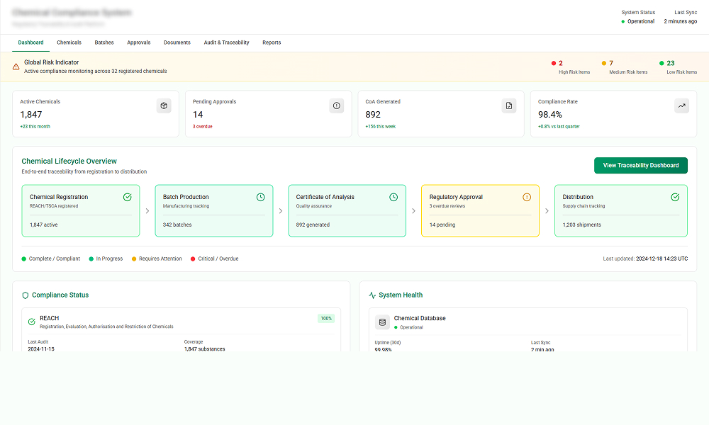
Task: Click the Active Chemicals cube icon
Action: coord(164,106)
